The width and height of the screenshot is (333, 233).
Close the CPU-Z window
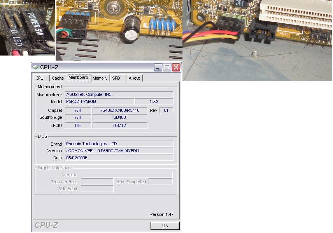point(176,68)
